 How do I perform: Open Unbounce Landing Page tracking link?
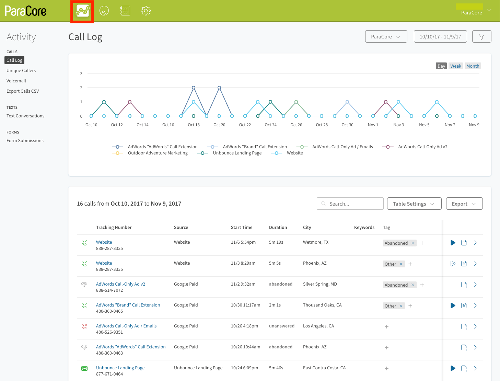click(120, 368)
